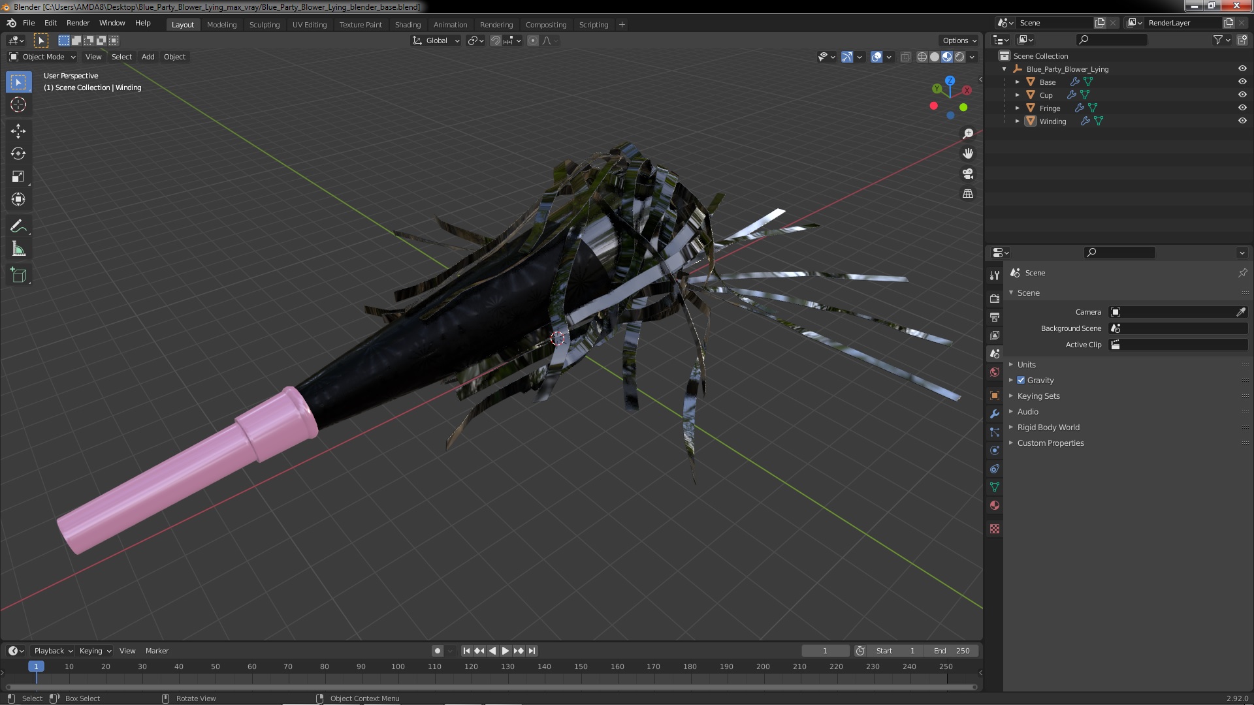Toggle X-ray display in viewport header
Image resolution: width=1254 pixels, height=705 pixels.
[905, 57]
